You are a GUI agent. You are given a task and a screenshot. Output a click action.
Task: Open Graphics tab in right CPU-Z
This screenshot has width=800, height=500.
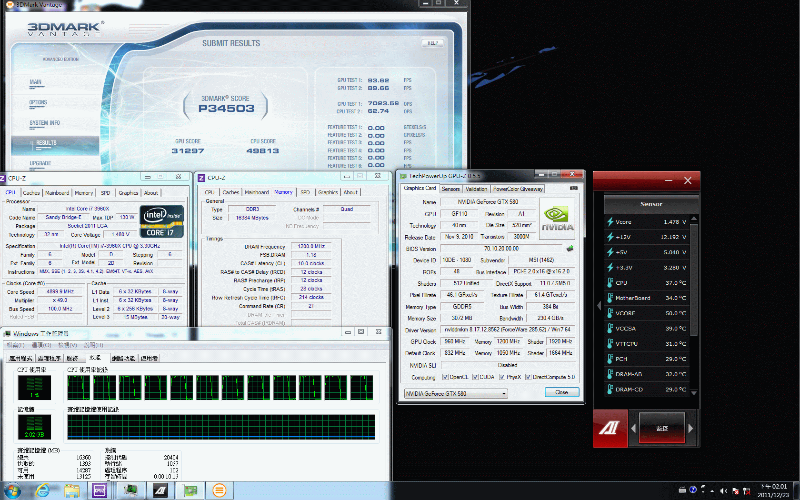click(x=328, y=192)
